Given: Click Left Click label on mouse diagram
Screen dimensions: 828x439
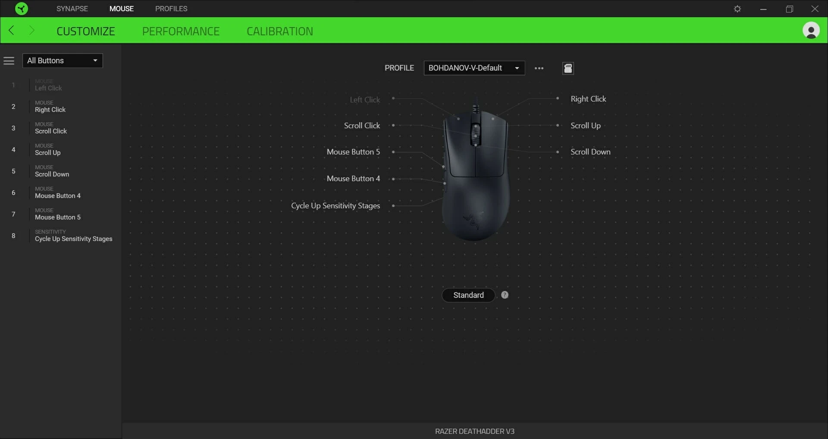Looking at the screenshot, I should coord(365,100).
